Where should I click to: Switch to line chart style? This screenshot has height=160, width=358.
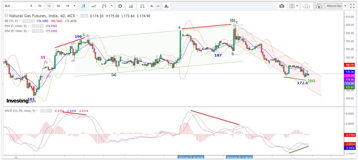(x=94, y=6)
